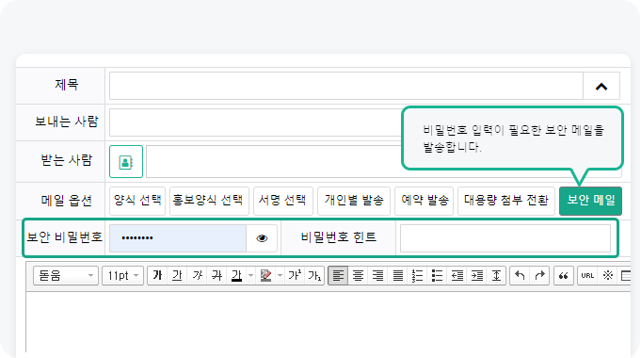Insert a URL link
This screenshot has width=641, height=358.
(x=587, y=275)
